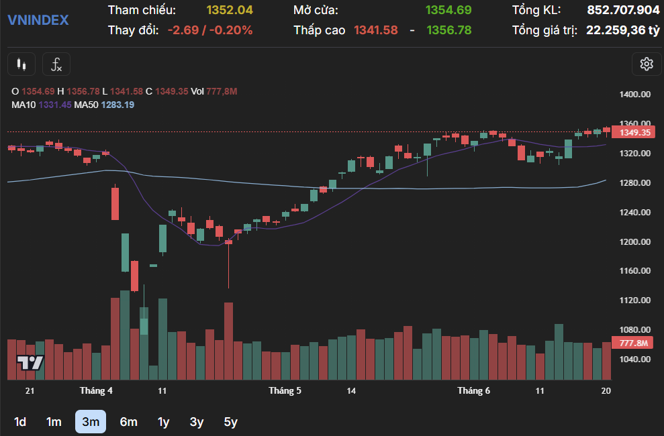Click the date label 14 on the time axis
The height and width of the screenshot is (436, 664).
tap(351, 391)
